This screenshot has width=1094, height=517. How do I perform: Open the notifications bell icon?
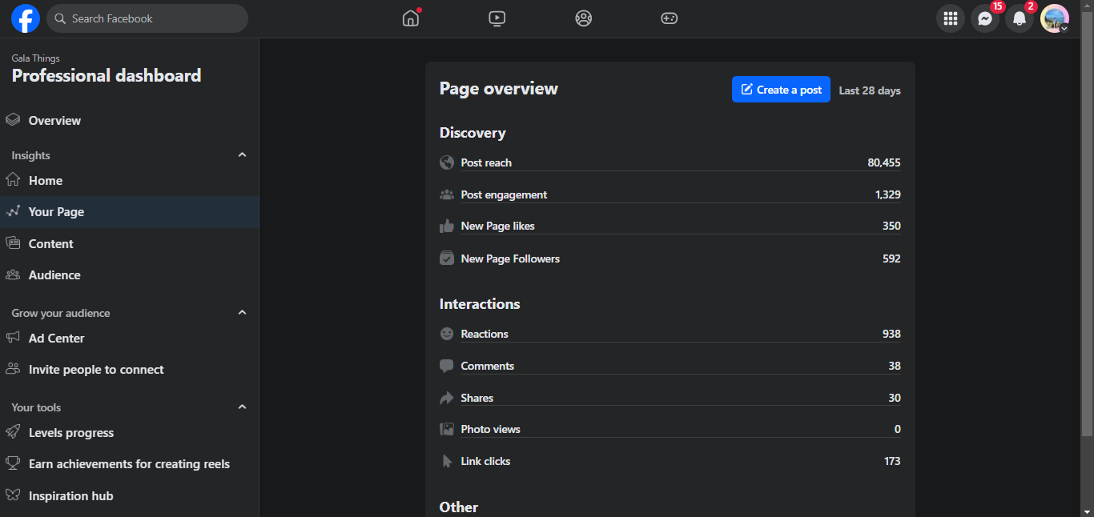point(1020,18)
